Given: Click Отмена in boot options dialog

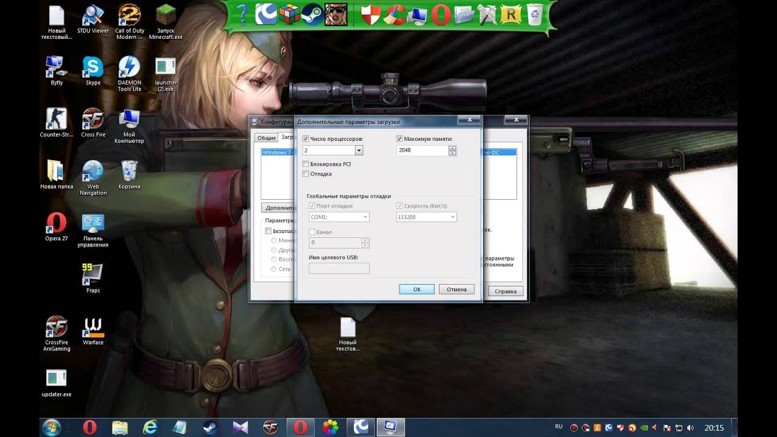Looking at the screenshot, I should pyautogui.click(x=456, y=290).
